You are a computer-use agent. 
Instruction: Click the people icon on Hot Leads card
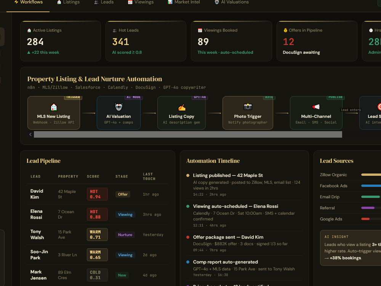[x=115, y=31]
